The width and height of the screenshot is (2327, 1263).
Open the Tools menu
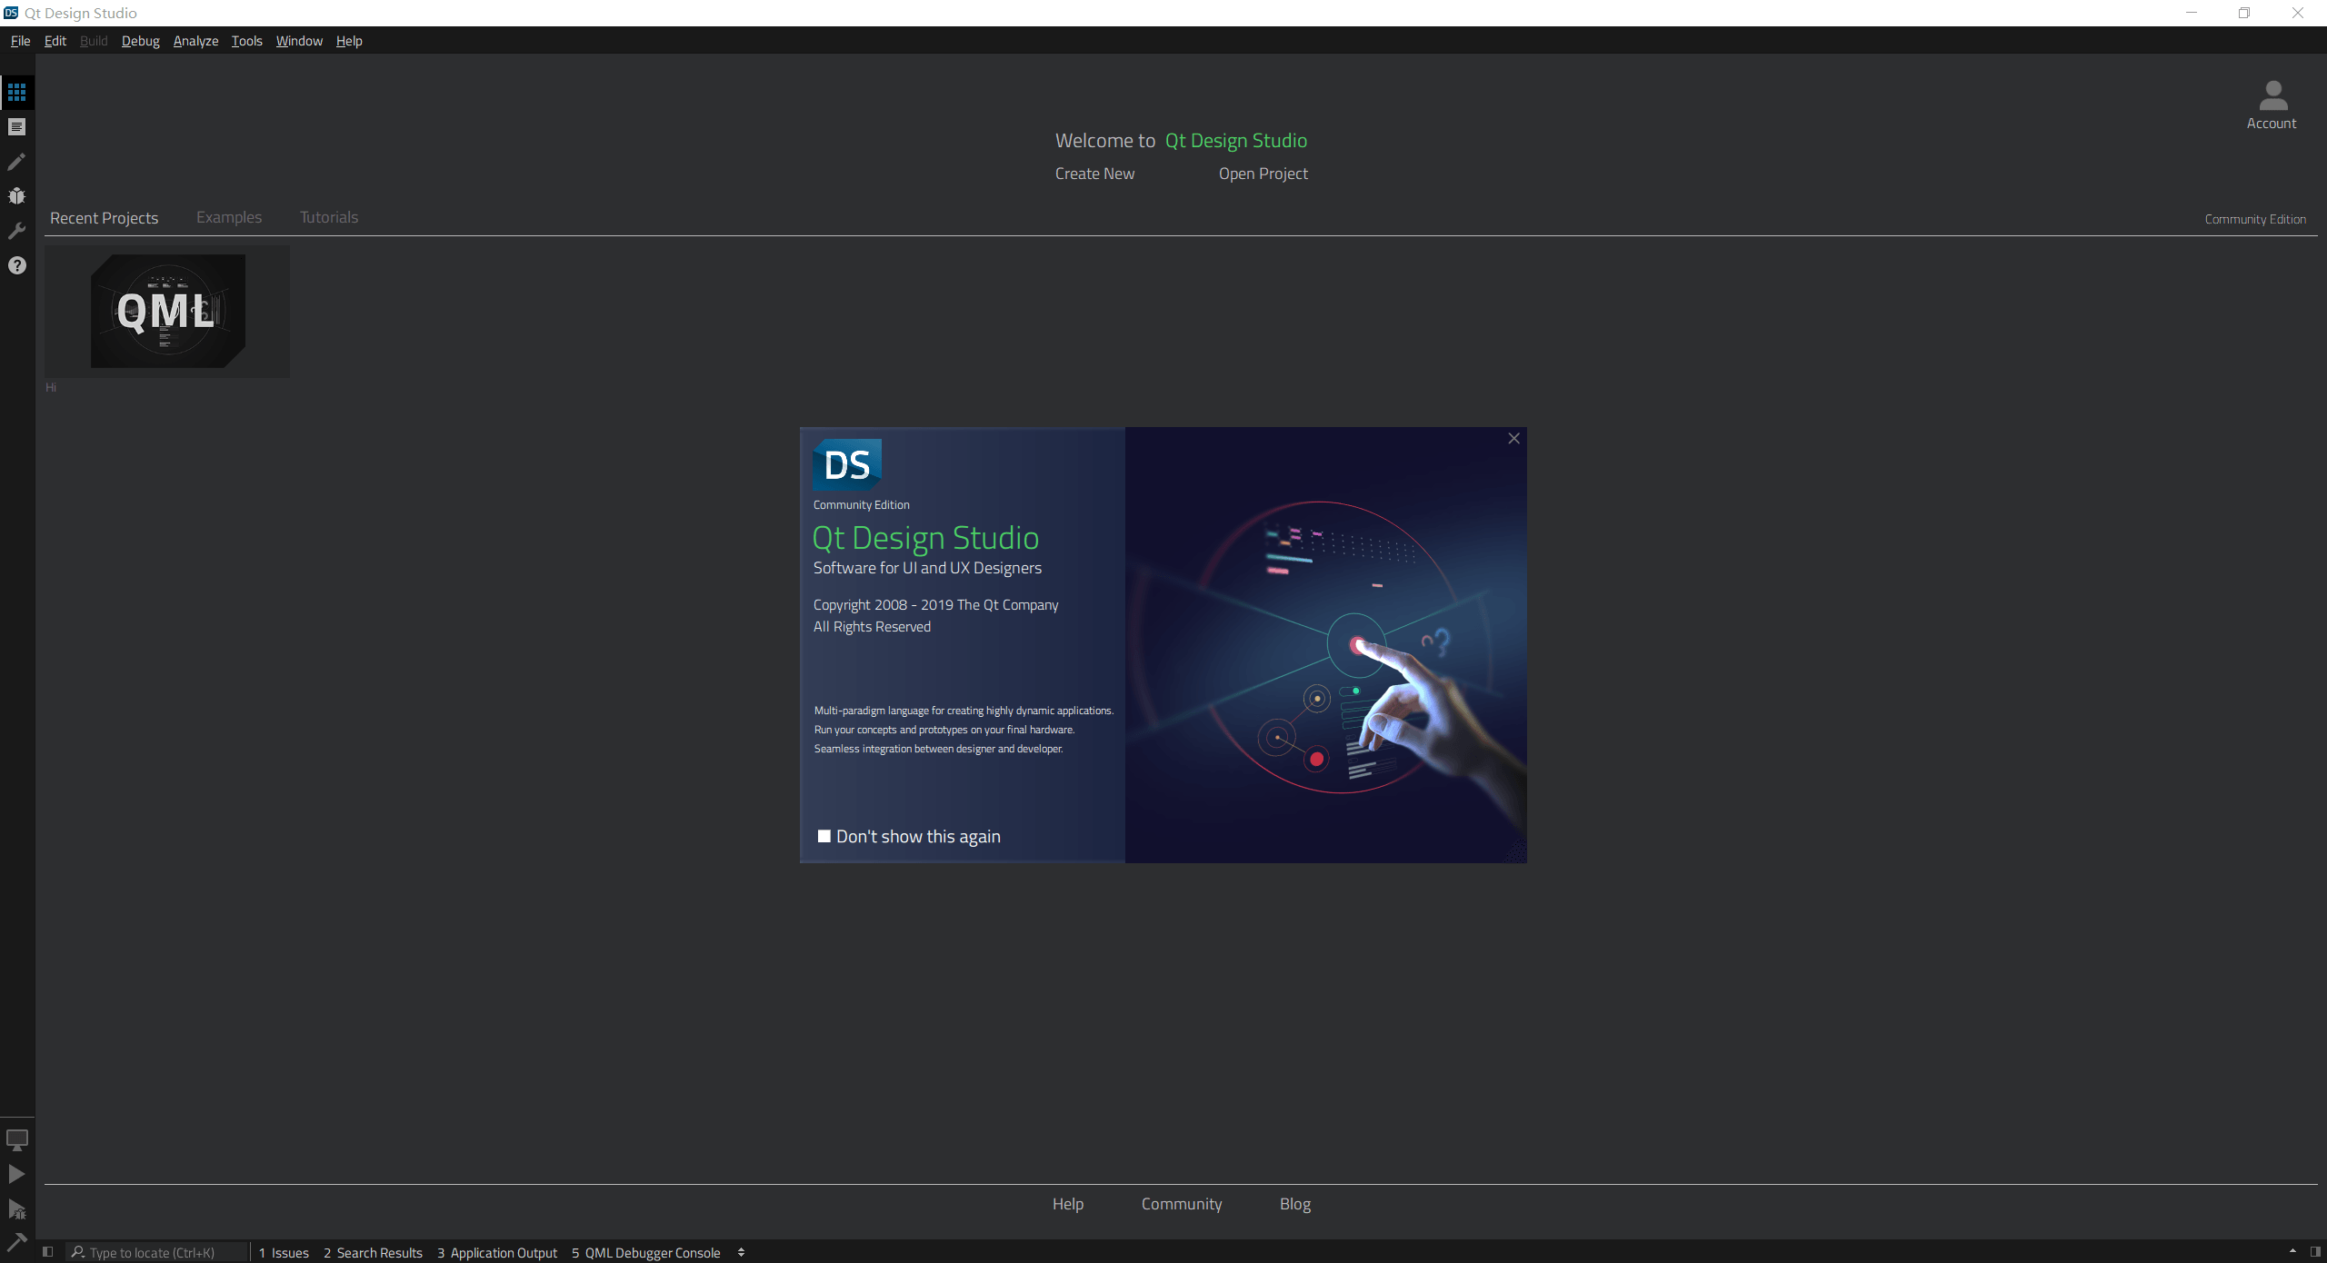[246, 41]
